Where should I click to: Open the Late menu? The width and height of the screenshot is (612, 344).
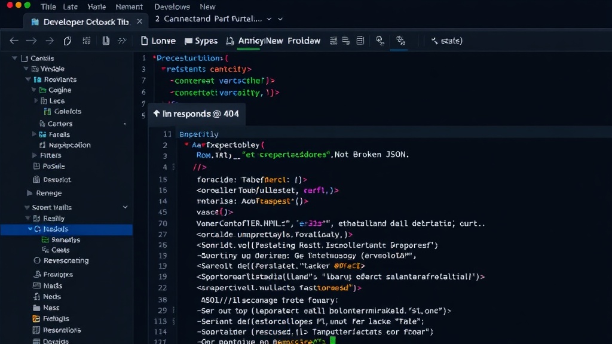[71, 7]
